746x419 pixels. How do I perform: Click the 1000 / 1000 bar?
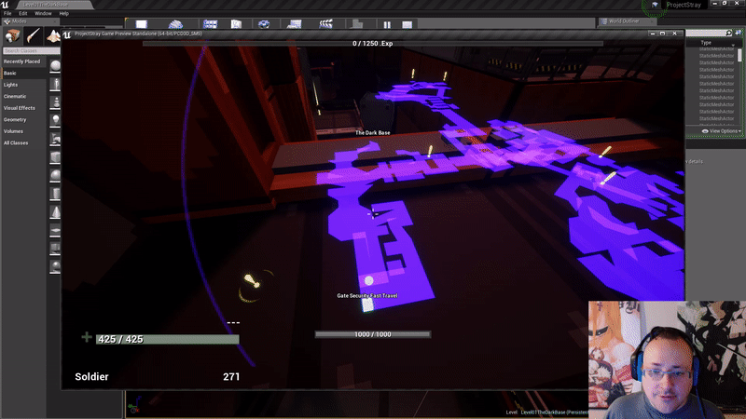point(372,334)
